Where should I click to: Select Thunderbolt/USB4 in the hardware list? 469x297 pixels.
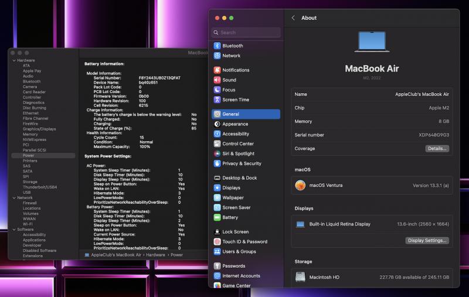39,187
